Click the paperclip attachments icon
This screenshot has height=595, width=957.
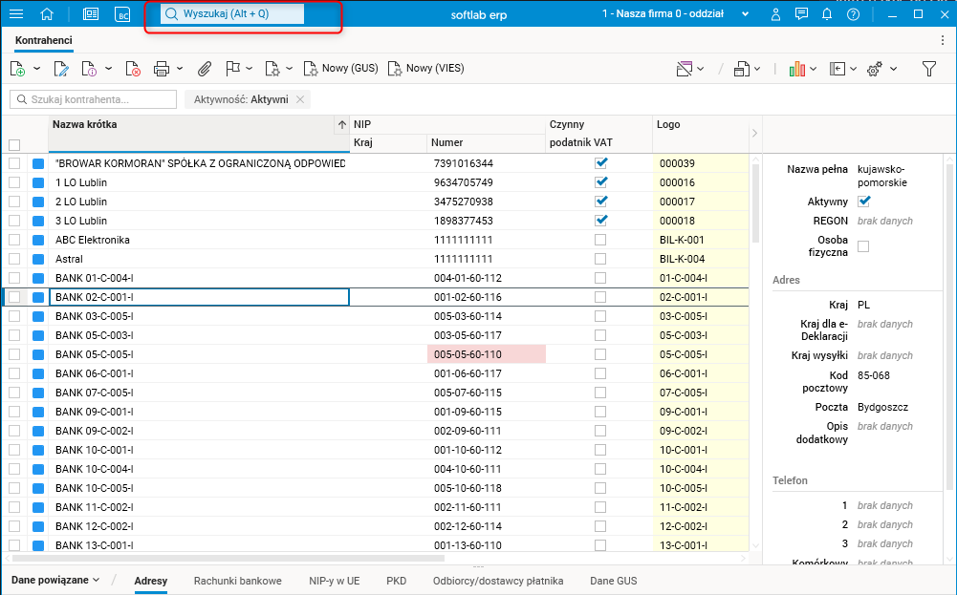click(x=204, y=69)
